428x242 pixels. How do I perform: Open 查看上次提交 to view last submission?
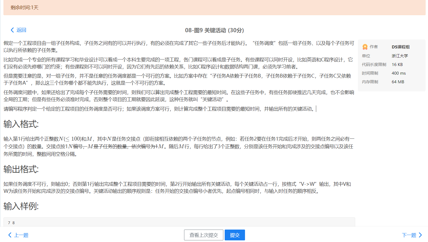click(x=204, y=235)
